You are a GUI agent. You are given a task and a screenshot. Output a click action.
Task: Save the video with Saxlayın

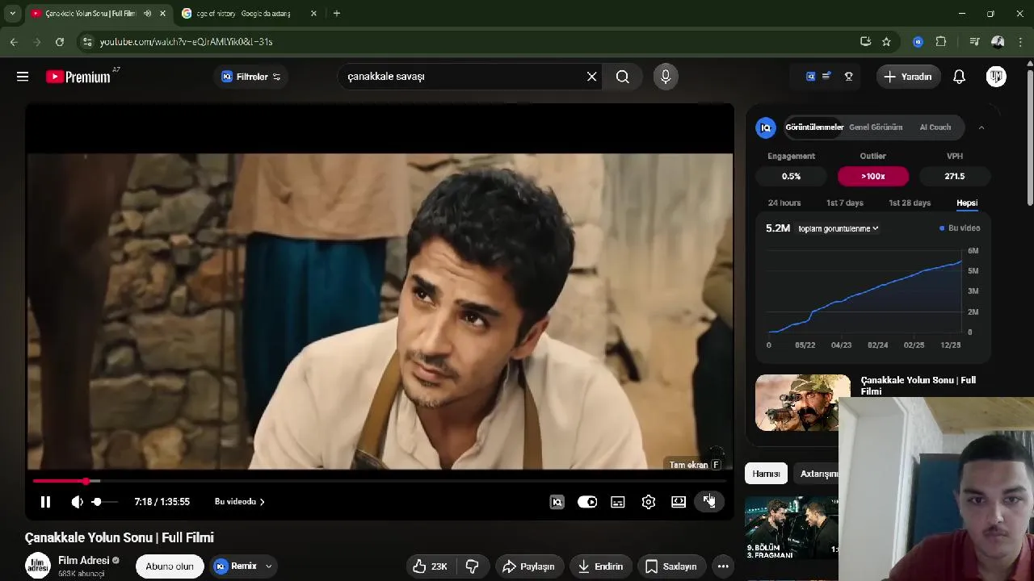point(671,566)
